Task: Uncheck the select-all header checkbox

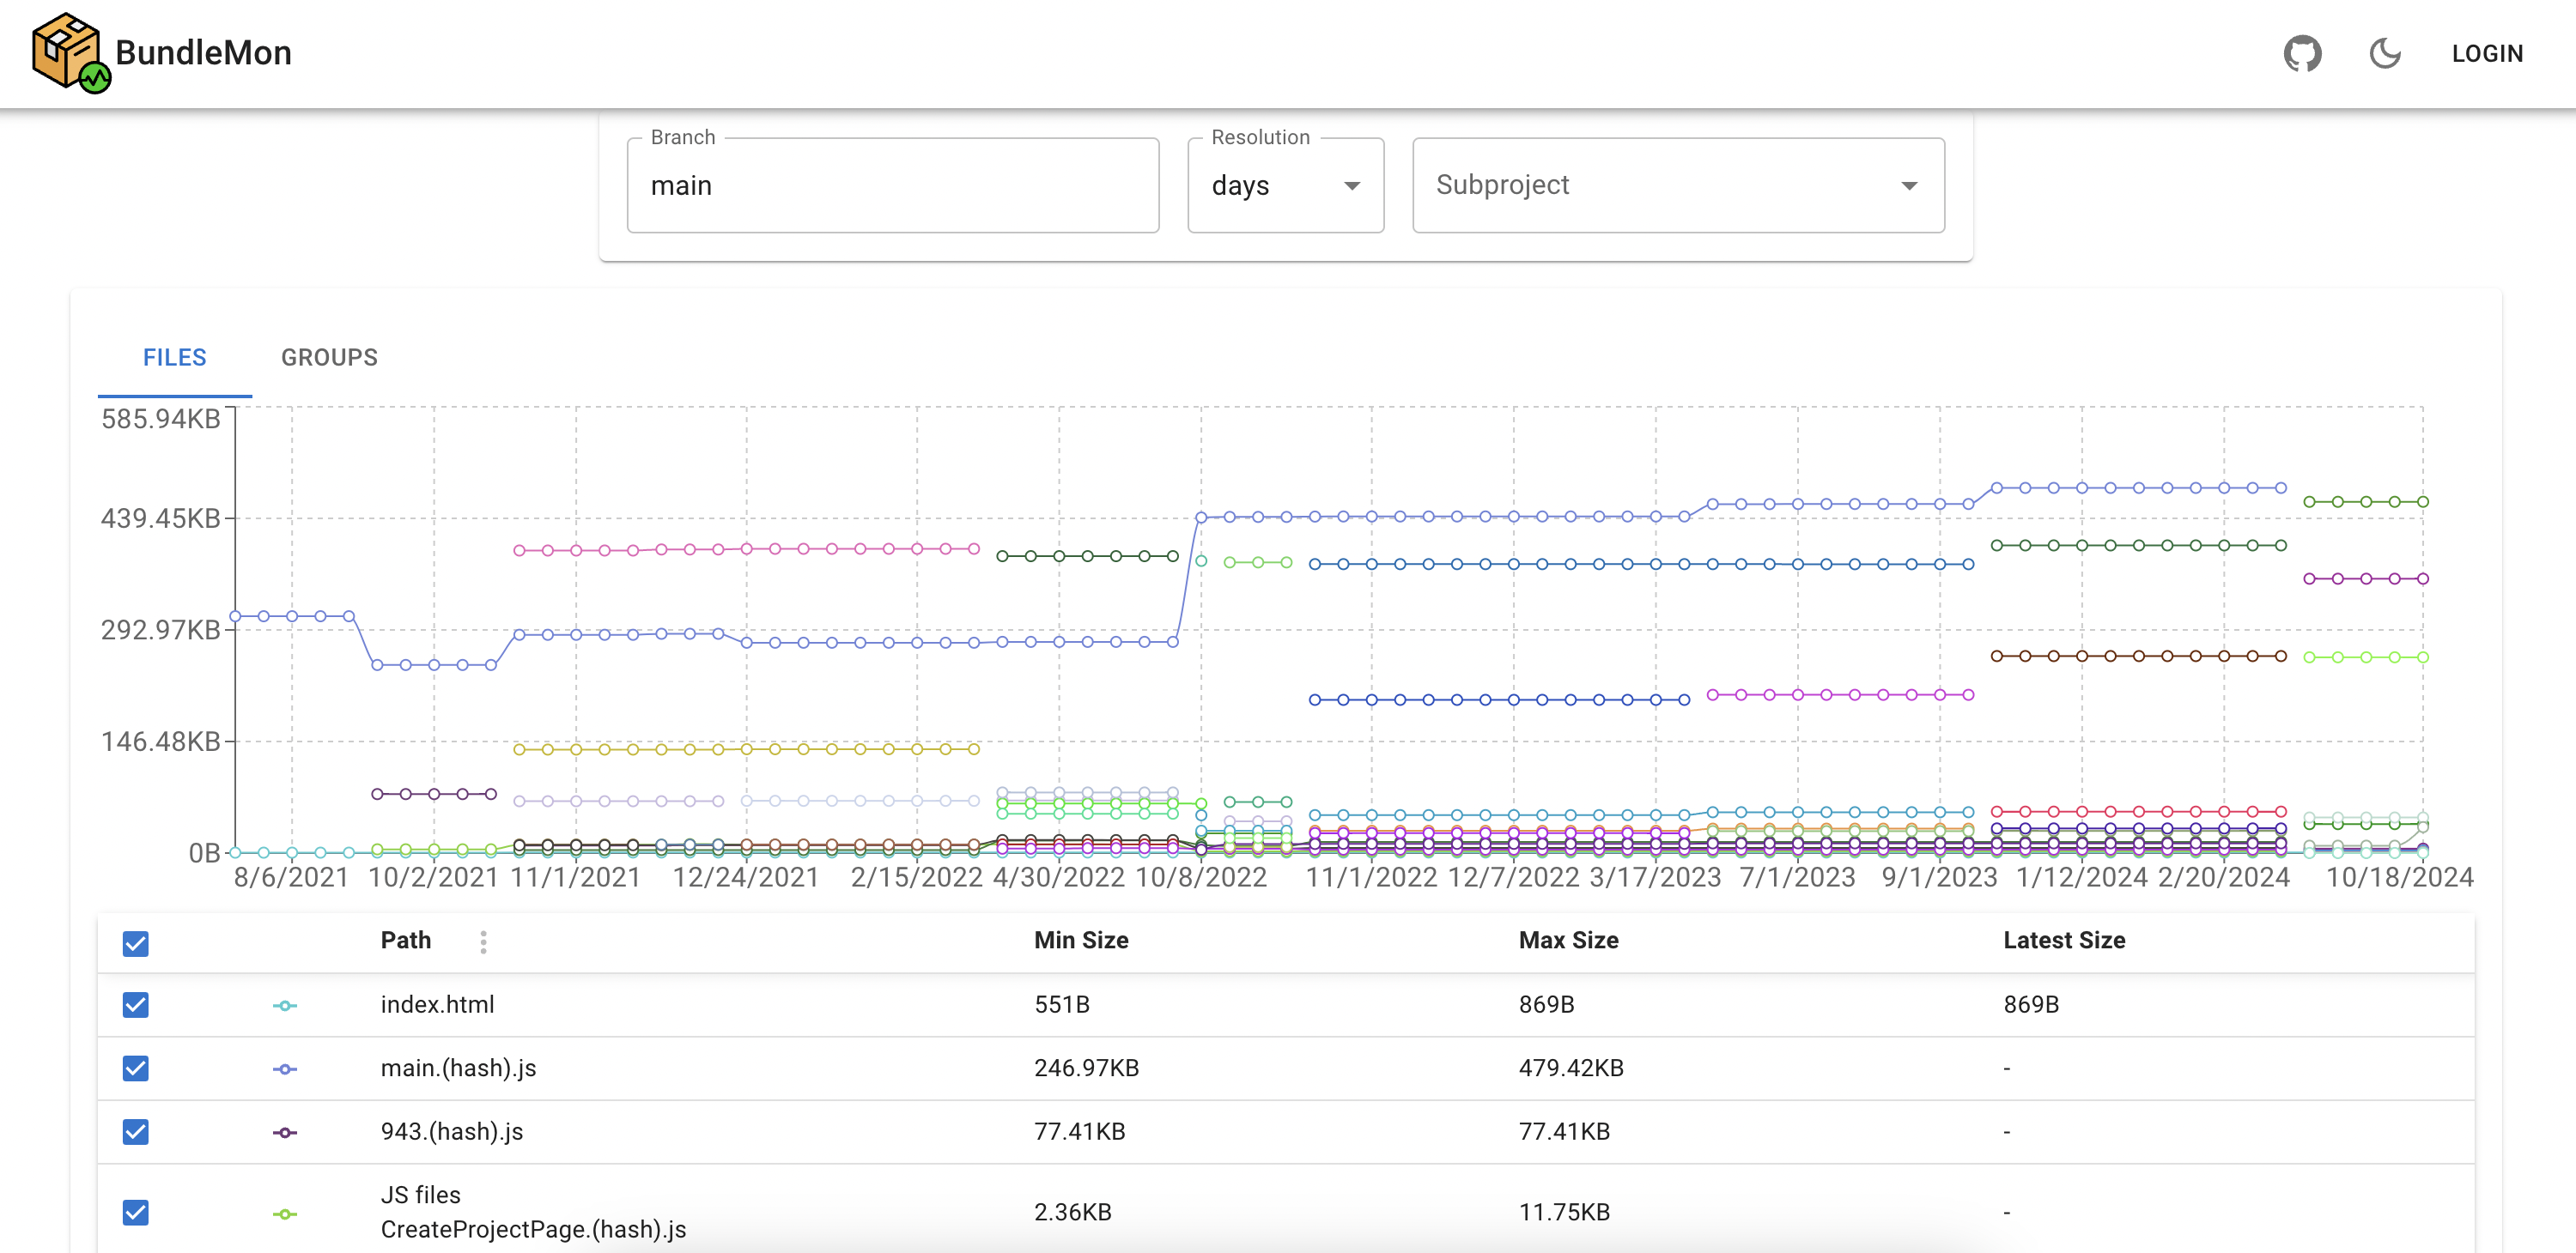Action: (x=136, y=943)
